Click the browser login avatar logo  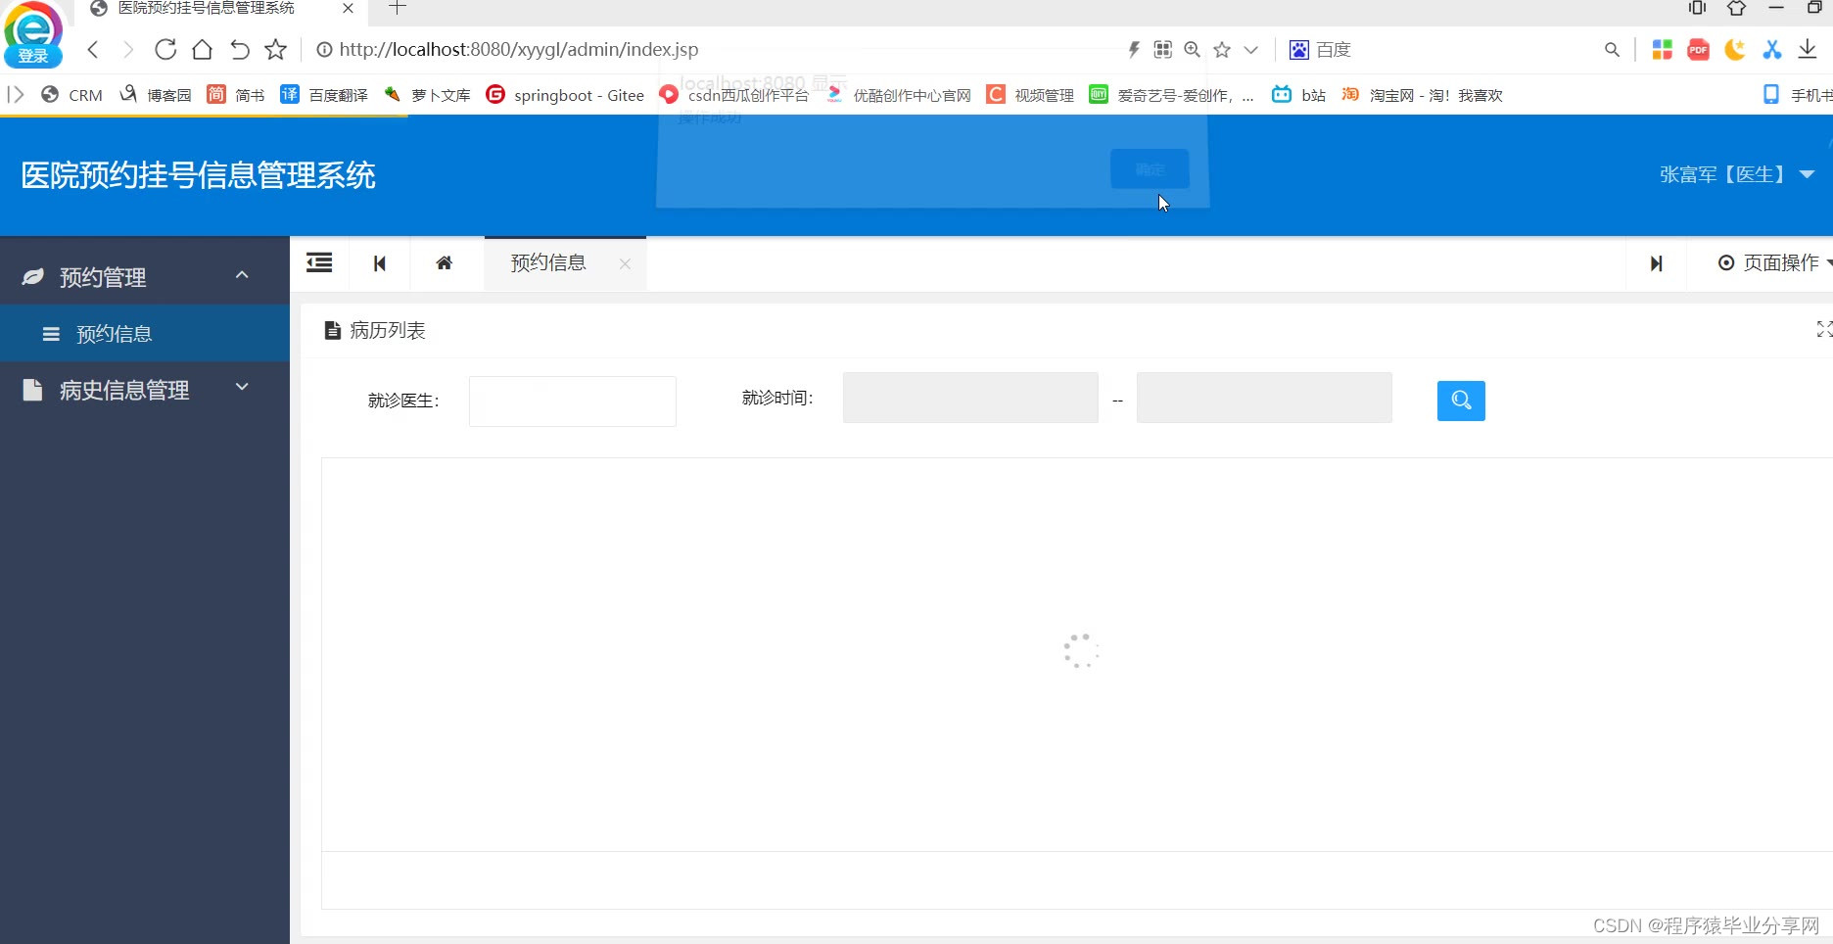point(33,33)
